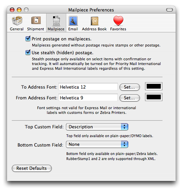Click the Mailpiece Preferences window title
This screenshot has width=183, height=189.
coord(91,10)
